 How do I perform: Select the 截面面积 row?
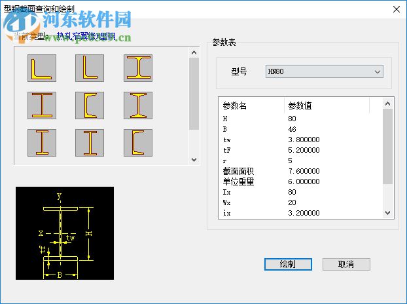(300, 171)
